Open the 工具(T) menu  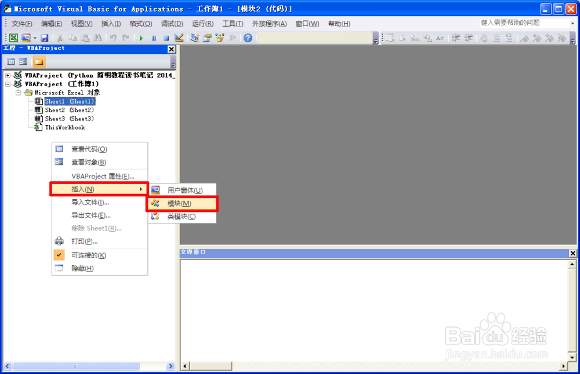pos(233,24)
